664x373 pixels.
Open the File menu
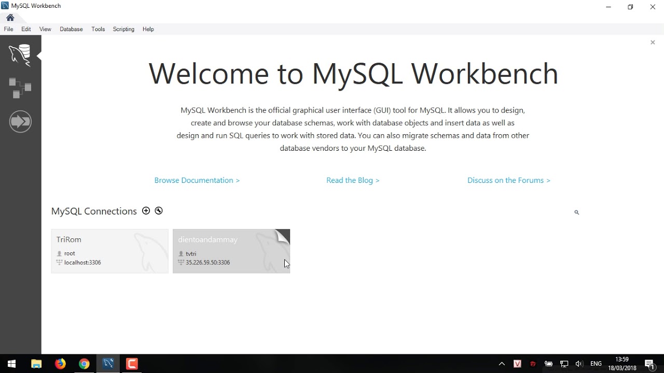click(x=8, y=29)
